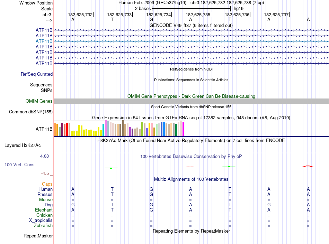Open the RefSeq Curated track label
This screenshot has height=244, width=329.
coord(37,74)
